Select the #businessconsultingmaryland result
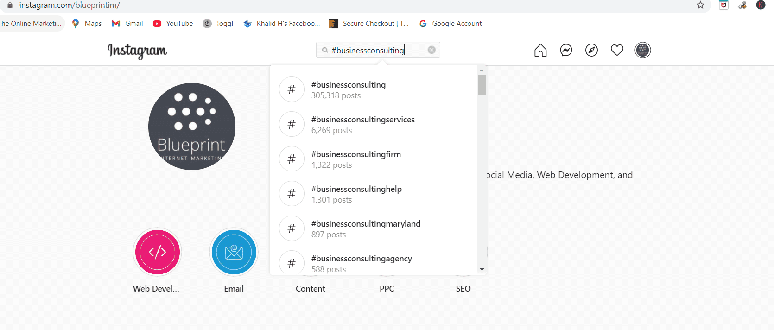 point(373,228)
